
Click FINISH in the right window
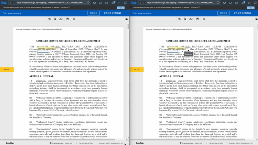pyautogui.click(x=224, y=13)
